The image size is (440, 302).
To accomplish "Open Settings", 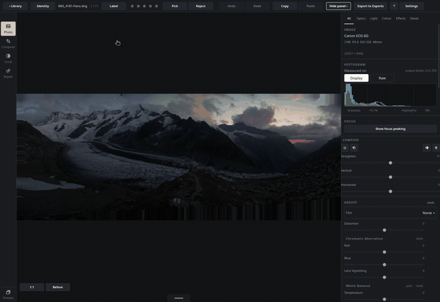I will [x=411, y=6].
